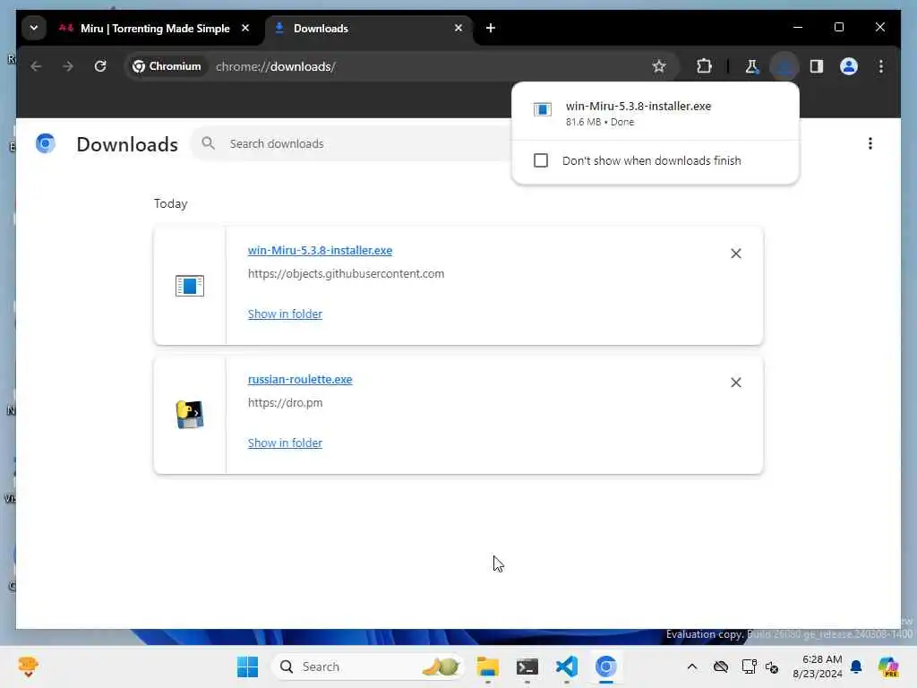Go back to previous page
This screenshot has width=917, height=688.
[36, 66]
